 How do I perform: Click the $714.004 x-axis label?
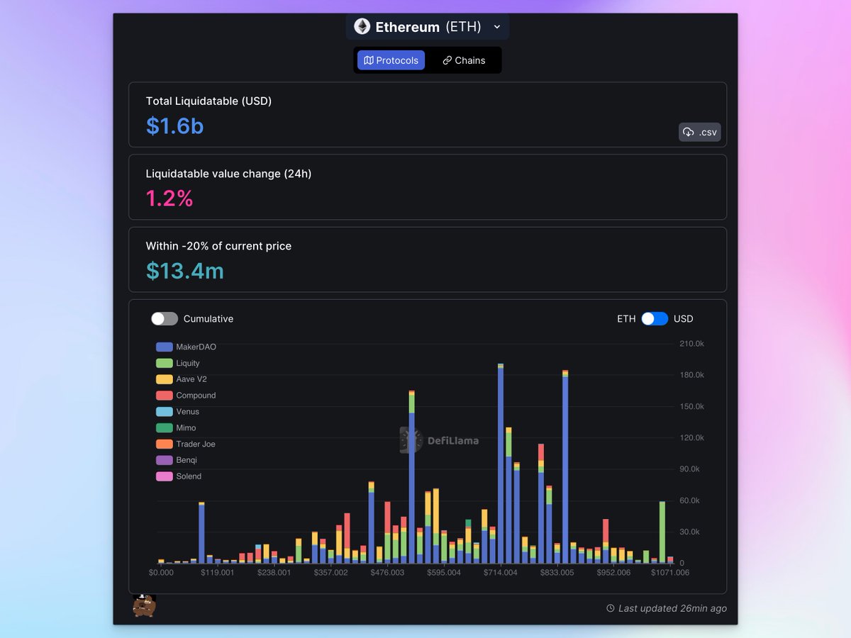coord(501,573)
